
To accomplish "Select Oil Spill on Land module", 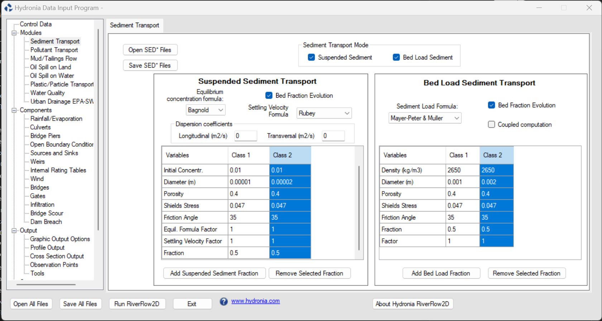I will [x=51, y=67].
